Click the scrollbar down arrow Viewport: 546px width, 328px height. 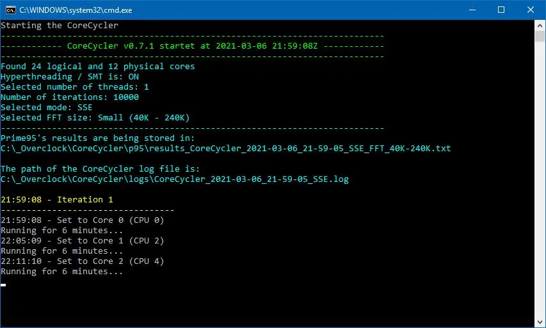coord(540,322)
